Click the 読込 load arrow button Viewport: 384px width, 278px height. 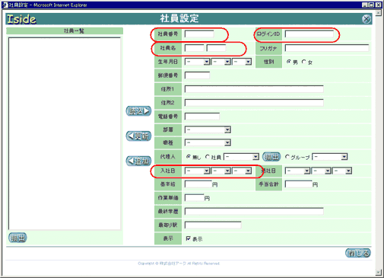pos(138,111)
